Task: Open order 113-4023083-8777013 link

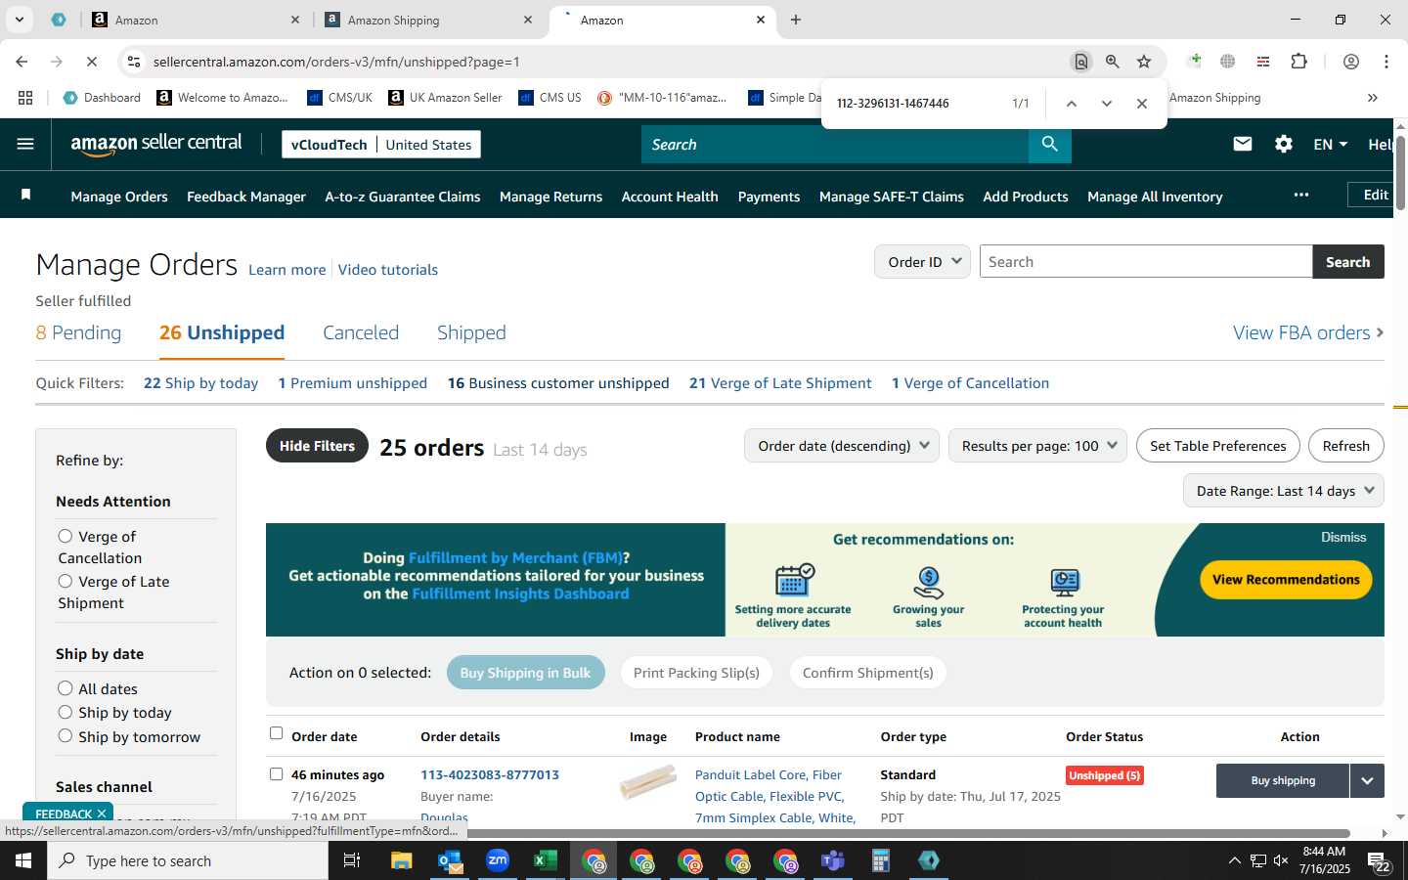Action: pyautogui.click(x=490, y=774)
